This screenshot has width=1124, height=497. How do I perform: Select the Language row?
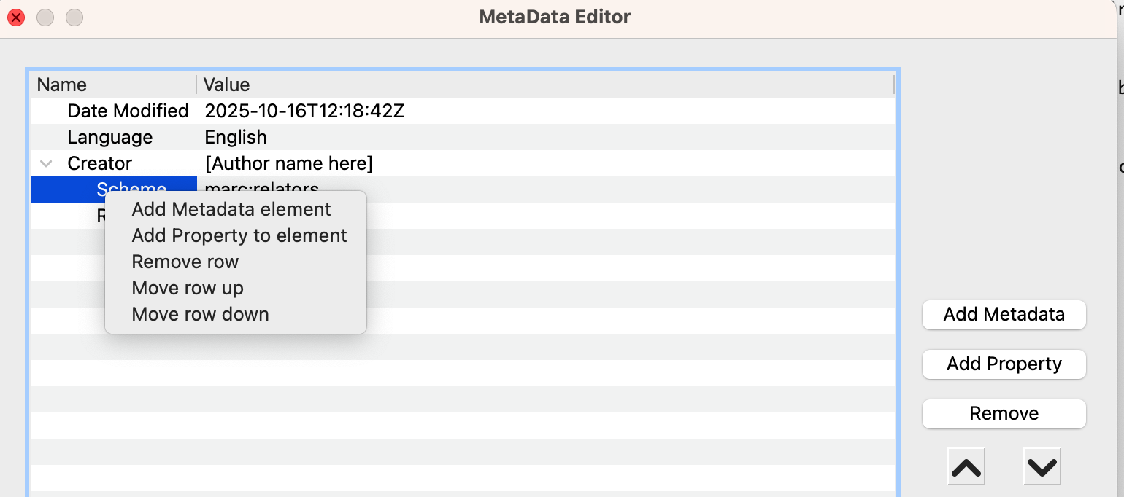coord(110,137)
